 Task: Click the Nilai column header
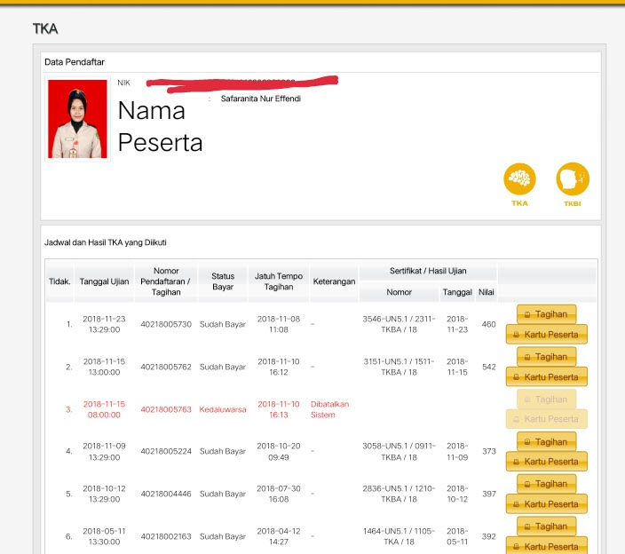pos(487,292)
